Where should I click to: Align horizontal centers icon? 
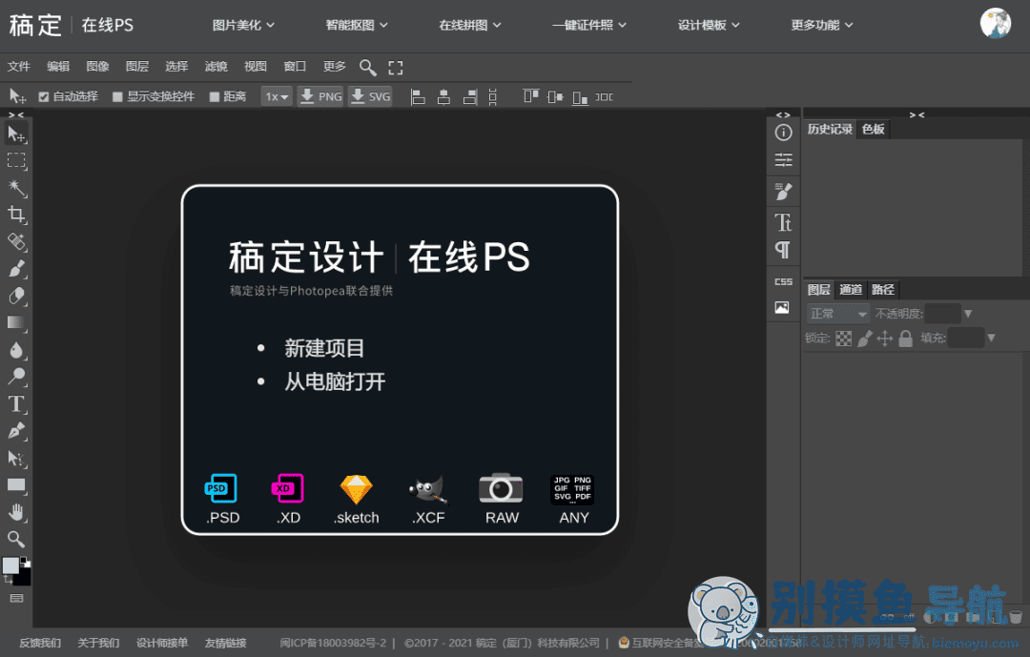[x=444, y=97]
